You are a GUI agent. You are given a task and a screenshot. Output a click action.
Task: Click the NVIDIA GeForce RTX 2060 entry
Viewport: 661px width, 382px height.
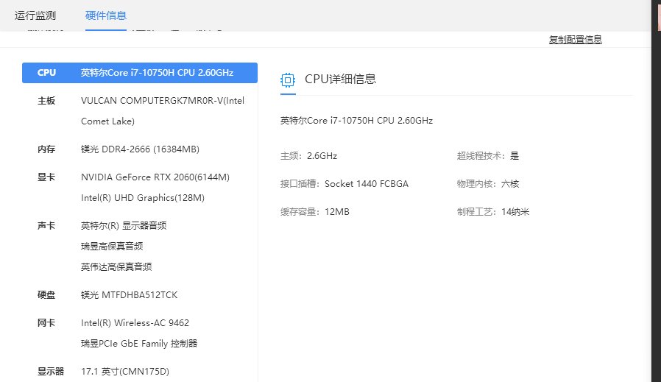click(x=155, y=177)
